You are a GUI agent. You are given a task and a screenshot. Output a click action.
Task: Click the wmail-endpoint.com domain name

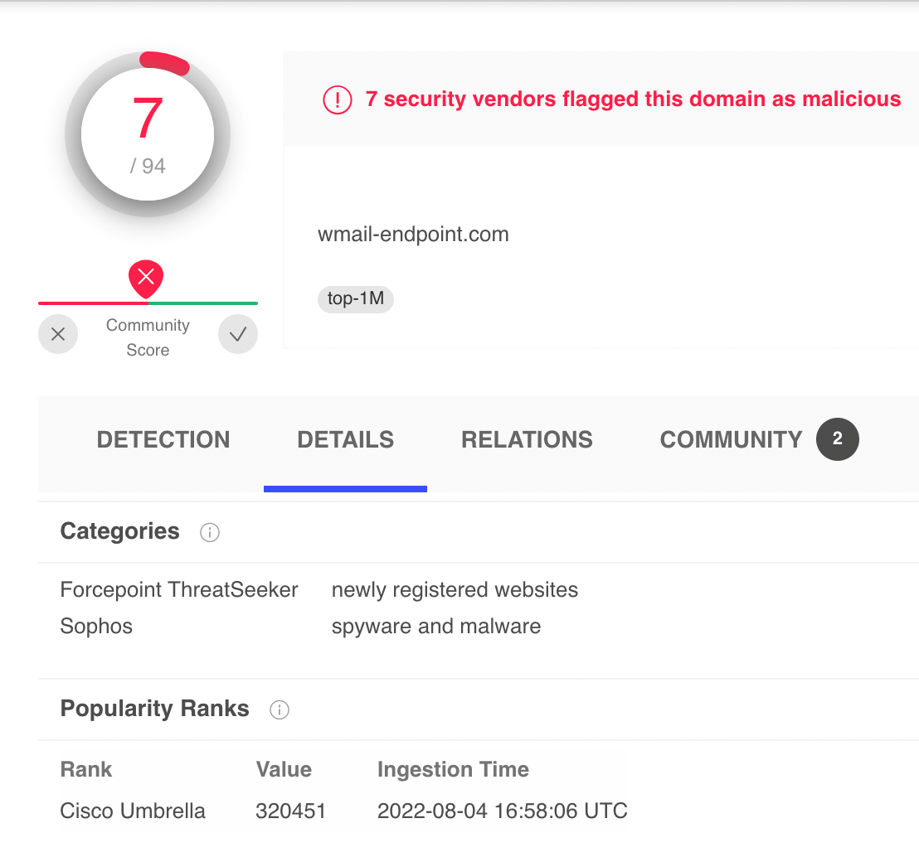[413, 235]
